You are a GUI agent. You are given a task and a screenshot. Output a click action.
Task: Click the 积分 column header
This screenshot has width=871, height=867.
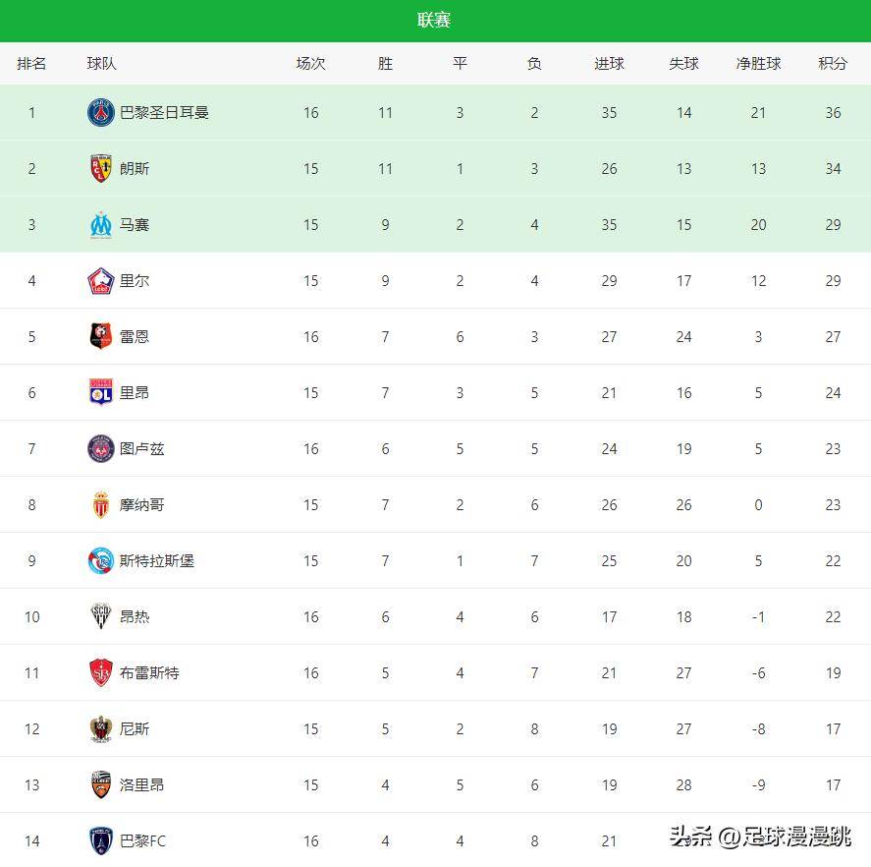click(833, 64)
